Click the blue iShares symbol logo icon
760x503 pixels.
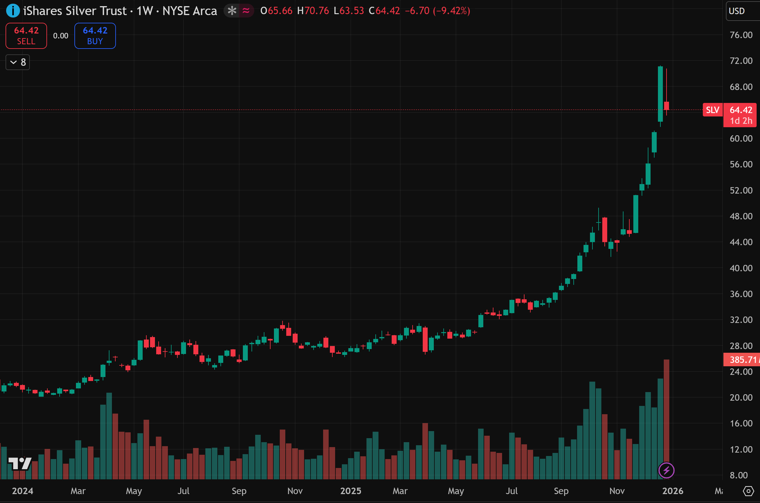13,10
